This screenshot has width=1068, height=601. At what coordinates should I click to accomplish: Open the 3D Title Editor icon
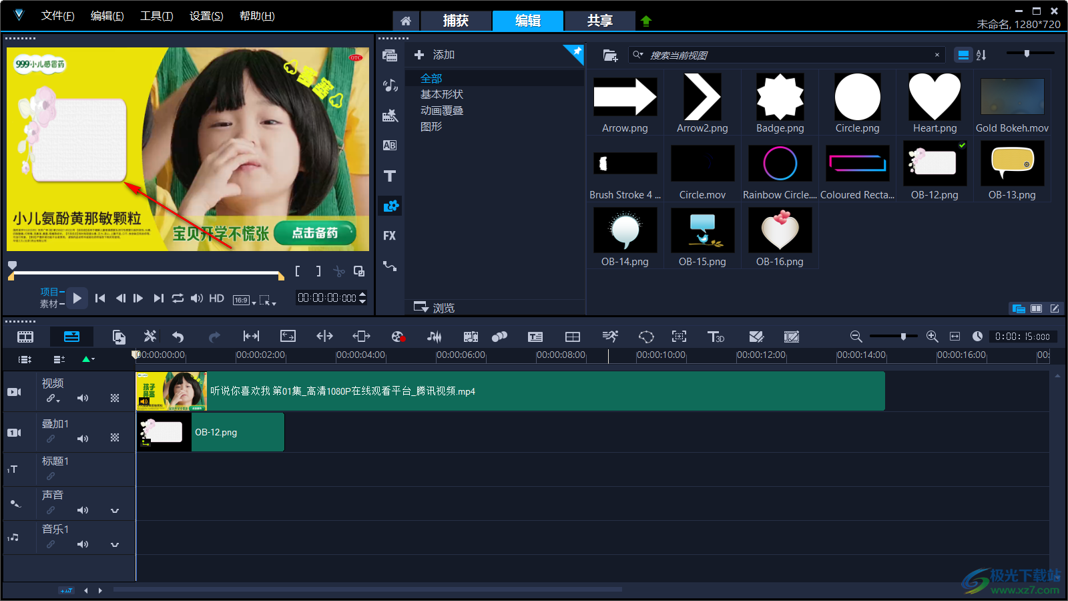click(x=716, y=337)
